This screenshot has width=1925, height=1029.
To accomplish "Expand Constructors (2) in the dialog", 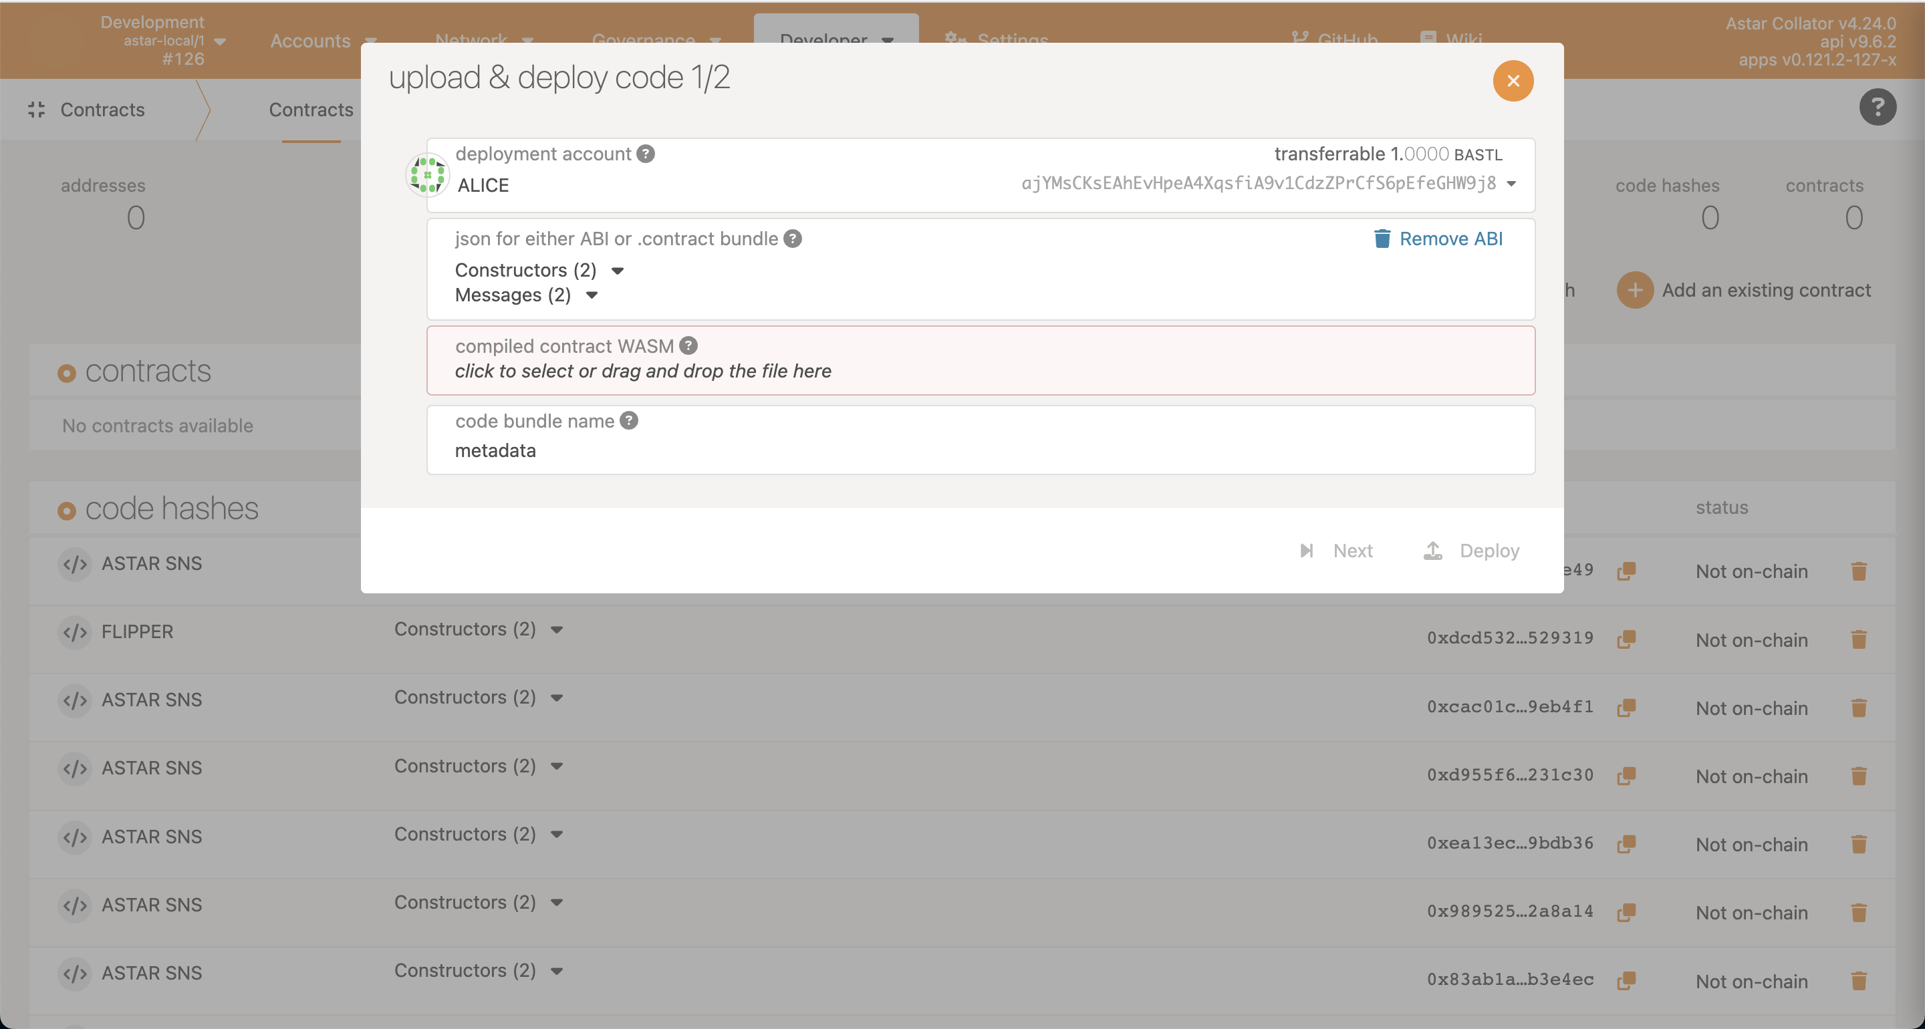I will [539, 270].
